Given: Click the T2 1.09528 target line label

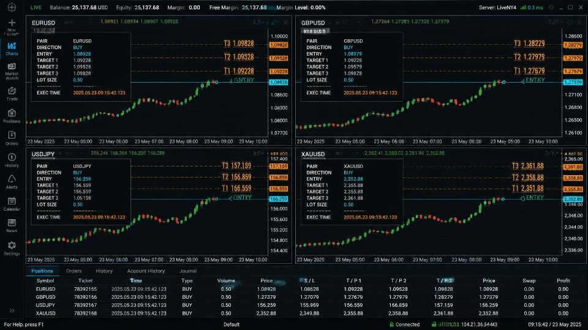Looking at the screenshot, I should click(x=239, y=57).
